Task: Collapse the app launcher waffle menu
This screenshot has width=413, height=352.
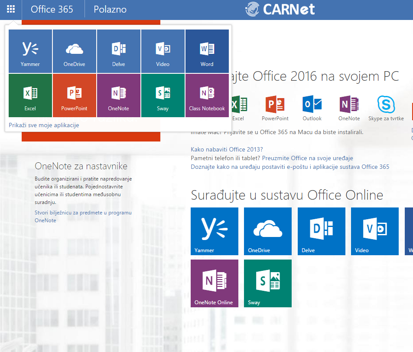Action: pos(11,9)
